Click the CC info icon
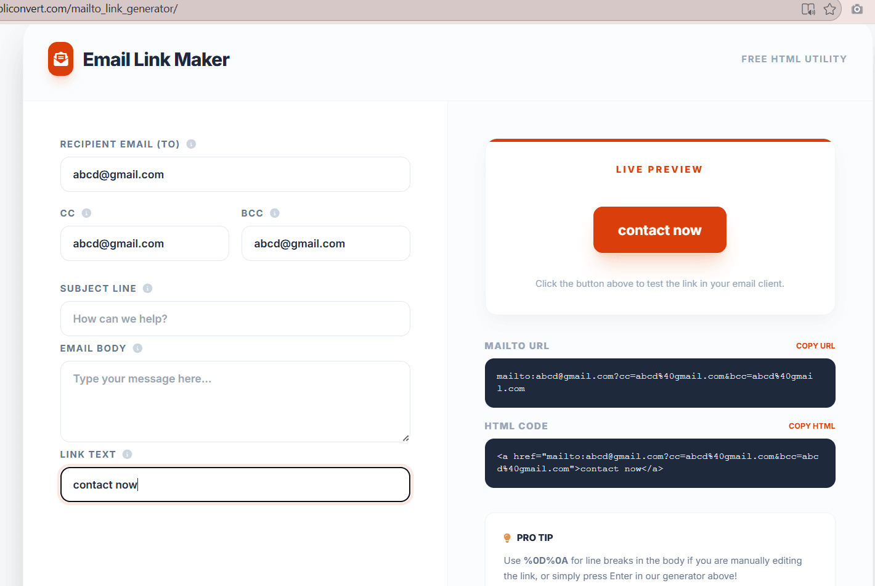 (86, 213)
